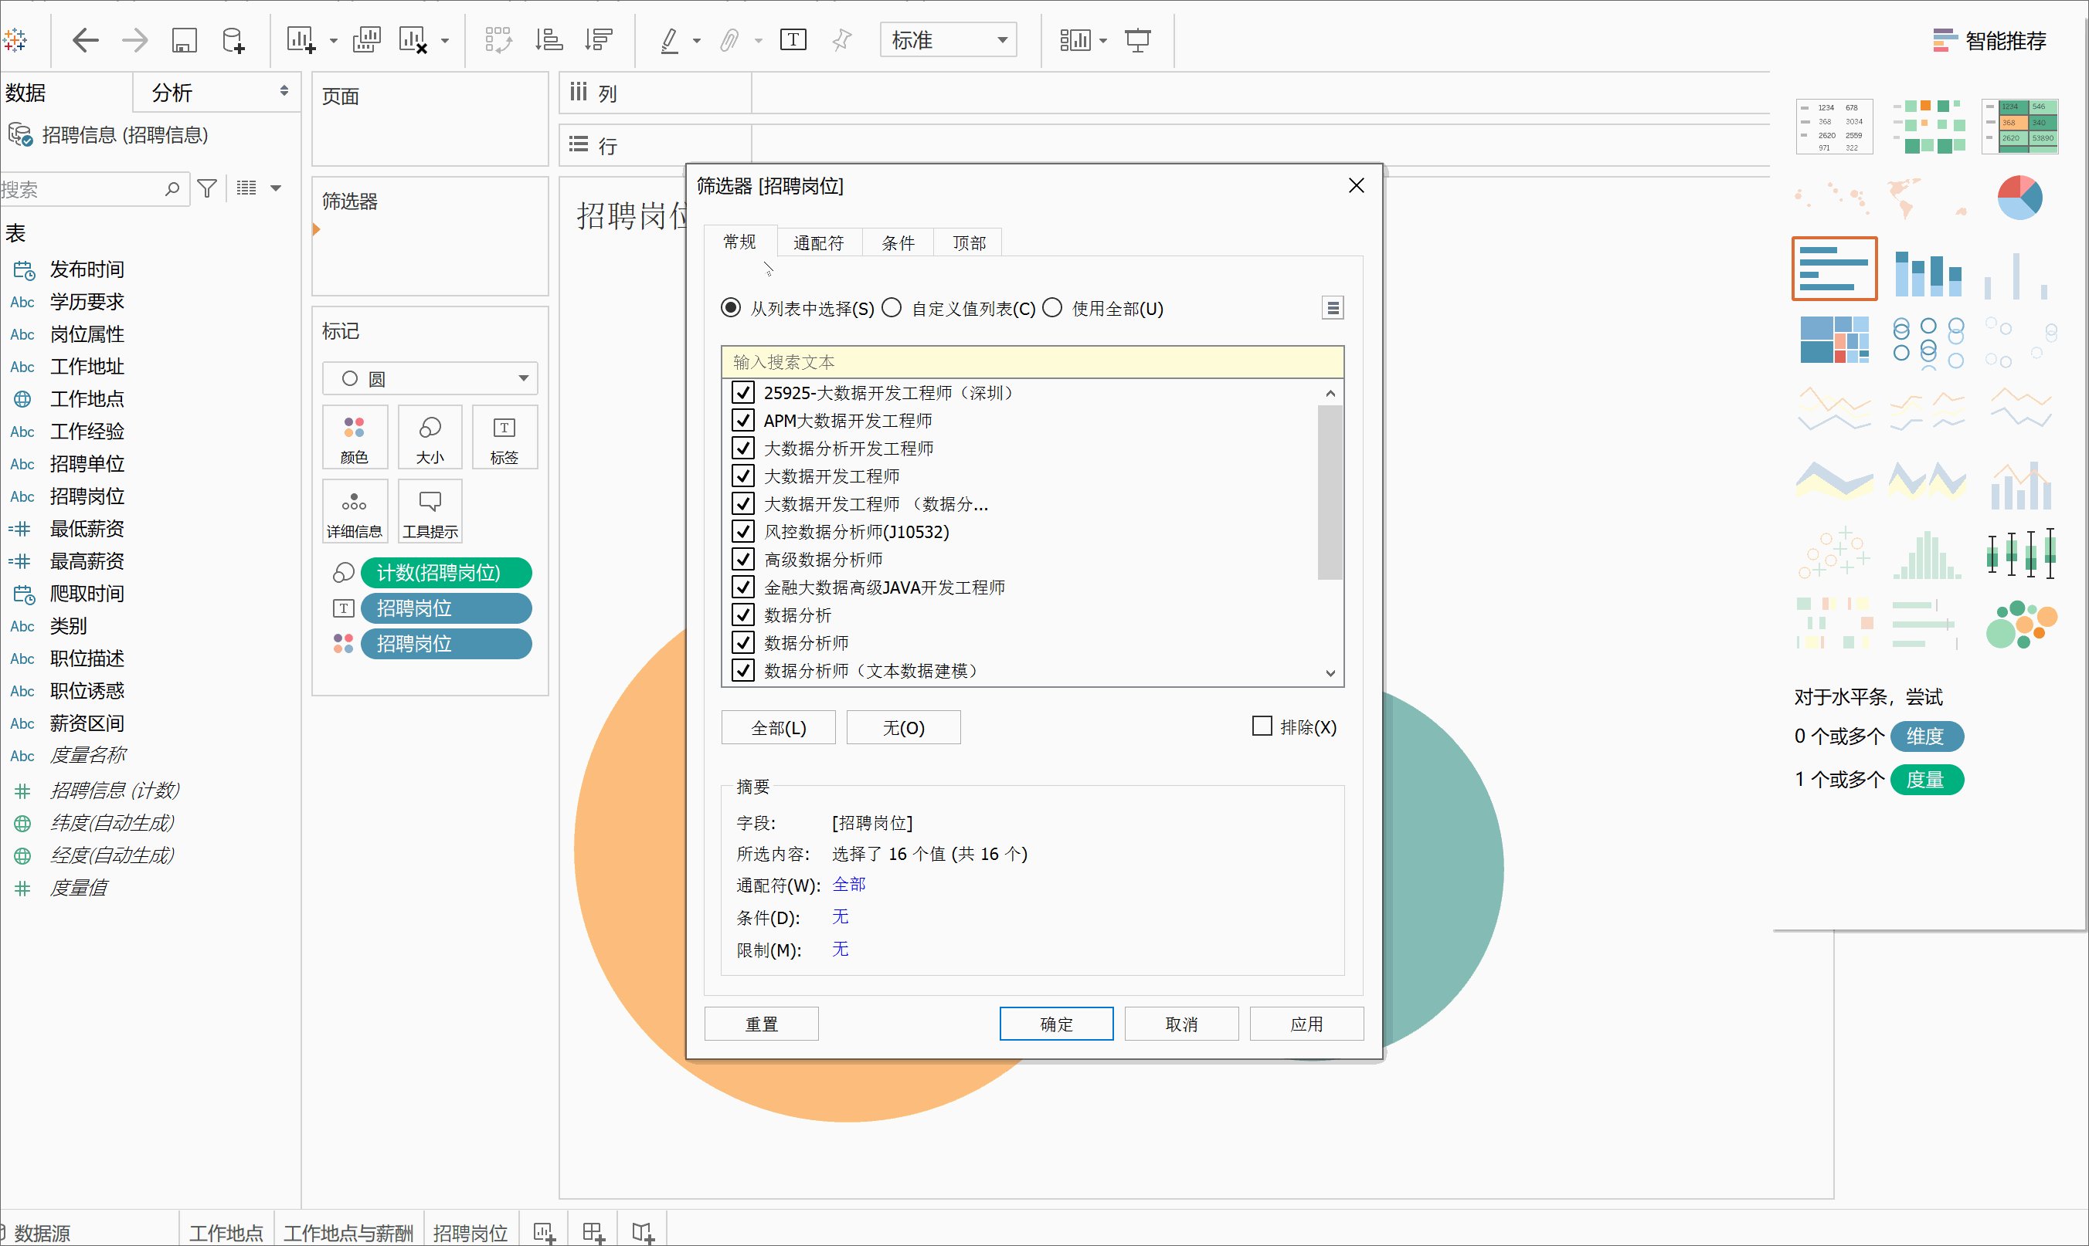Click the presentation mode icon
This screenshot has height=1246, width=2089.
(1137, 39)
